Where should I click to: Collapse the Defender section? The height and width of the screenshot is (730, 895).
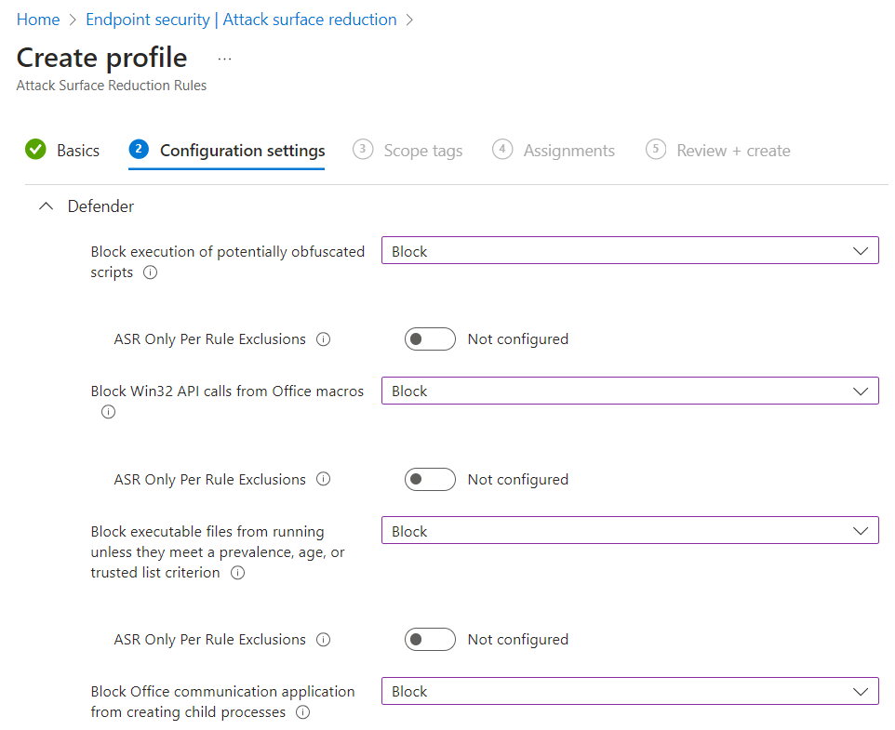pyautogui.click(x=46, y=206)
